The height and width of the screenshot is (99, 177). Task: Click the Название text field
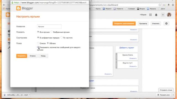click(49, 26)
